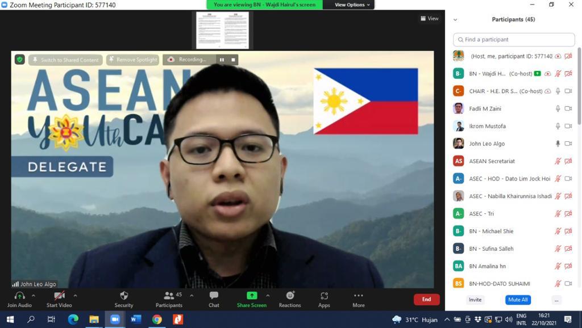This screenshot has width=582, height=328.
Task: Pause the recording
Action: 222,60
